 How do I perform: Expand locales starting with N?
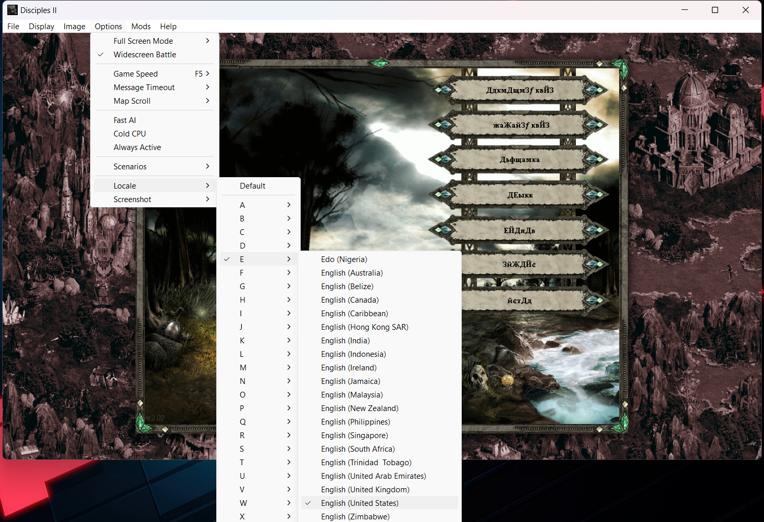point(258,381)
